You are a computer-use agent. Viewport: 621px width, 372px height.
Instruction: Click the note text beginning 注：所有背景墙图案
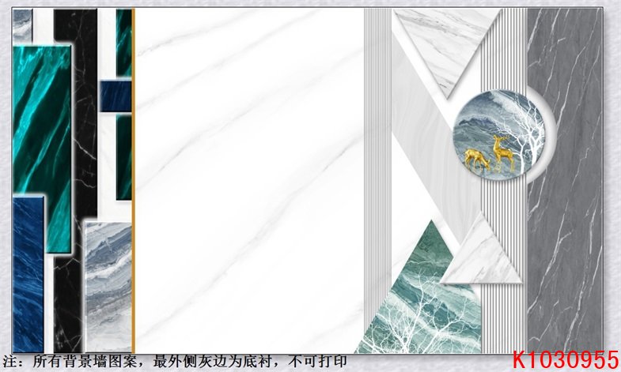[175, 361]
